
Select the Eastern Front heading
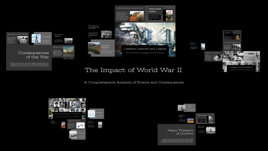click(x=182, y=116)
